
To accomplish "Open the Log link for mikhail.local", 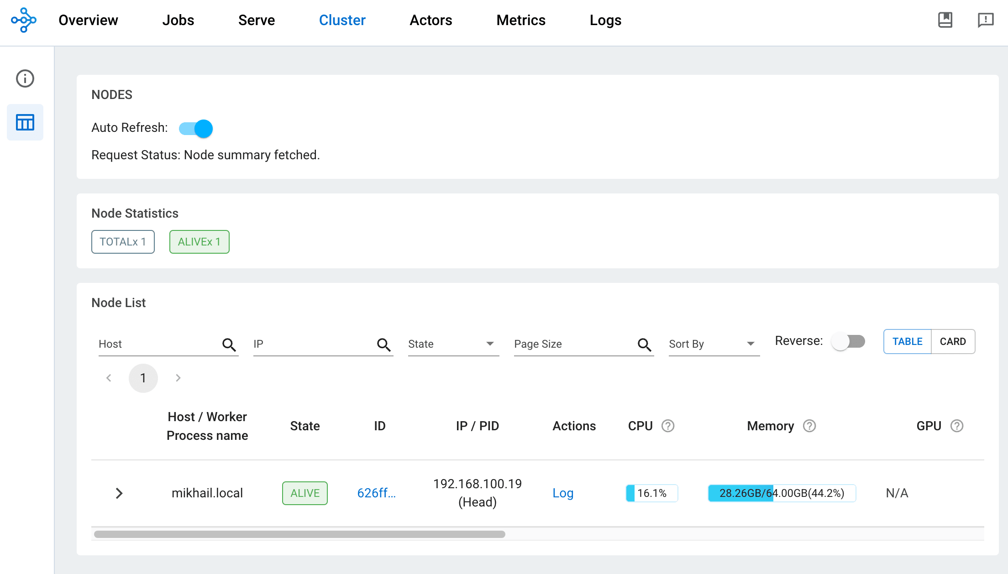I will tap(563, 493).
